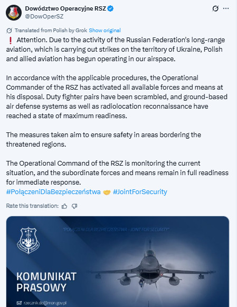This screenshot has height=307, width=237.
Task: Click the handshake emoji between hashtags
Action: 107,192
